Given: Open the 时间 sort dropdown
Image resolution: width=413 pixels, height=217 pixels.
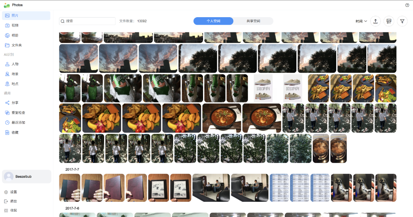Looking at the screenshot, I should click(361, 21).
